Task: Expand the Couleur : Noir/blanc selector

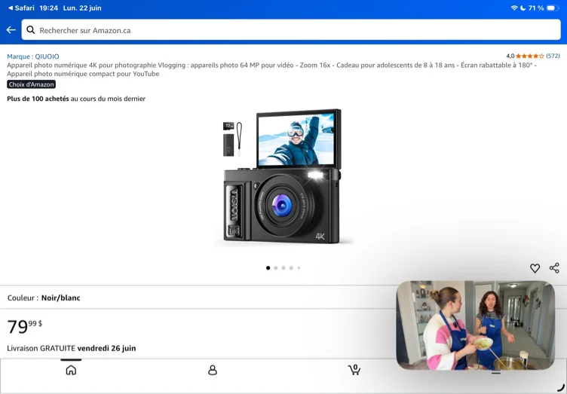Action: click(x=197, y=298)
